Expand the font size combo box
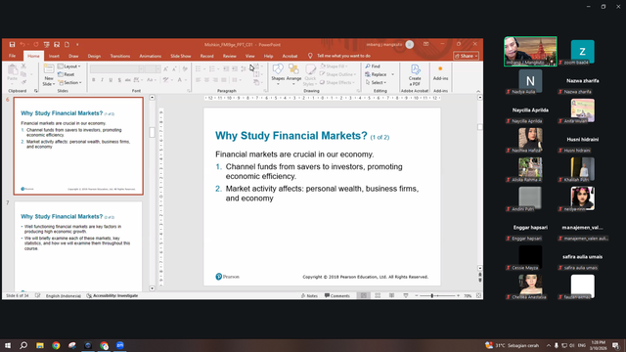Image resolution: width=626 pixels, height=352 pixels. 158,69
